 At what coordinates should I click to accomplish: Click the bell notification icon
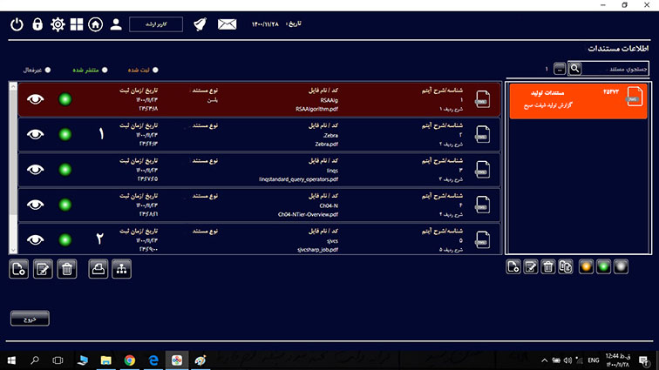pyautogui.click(x=200, y=24)
